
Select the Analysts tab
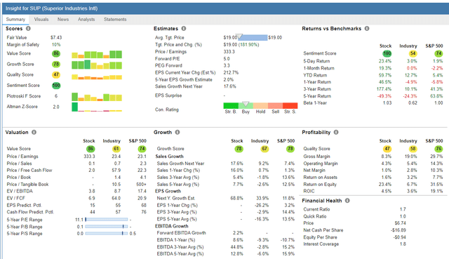(86, 20)
